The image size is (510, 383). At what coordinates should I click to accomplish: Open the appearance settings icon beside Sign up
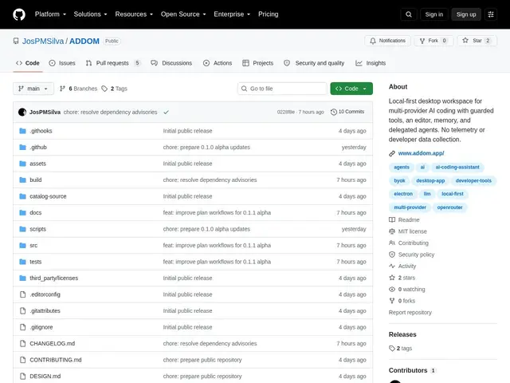[491, 14]
